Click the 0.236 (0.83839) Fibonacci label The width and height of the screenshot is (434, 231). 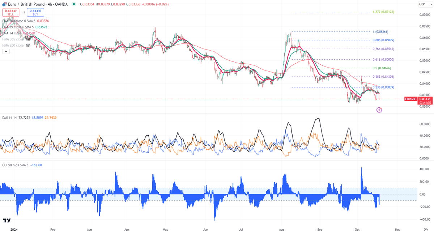(x=384, y=87)
